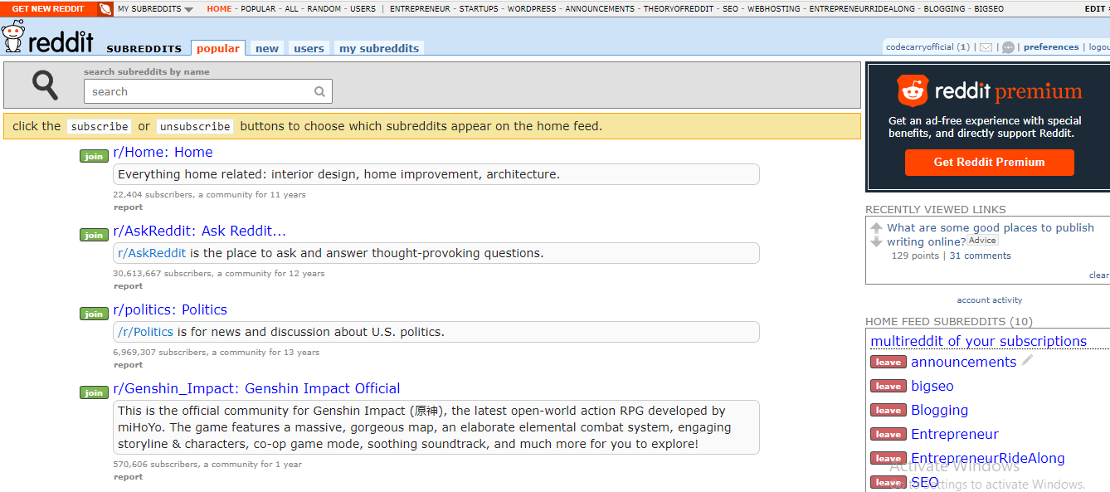The height and width of the screenshot is (492, 1110).
Task: Upvote the recently viewed link
Action: tap(876, 227)
